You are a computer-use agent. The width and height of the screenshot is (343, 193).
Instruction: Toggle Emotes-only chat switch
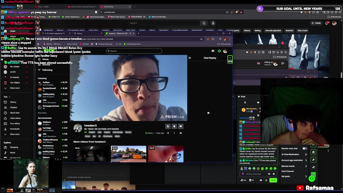click(x=305, y=149)
